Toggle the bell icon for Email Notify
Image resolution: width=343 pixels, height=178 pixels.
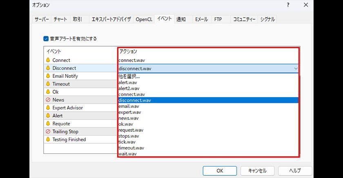(48, 76)
